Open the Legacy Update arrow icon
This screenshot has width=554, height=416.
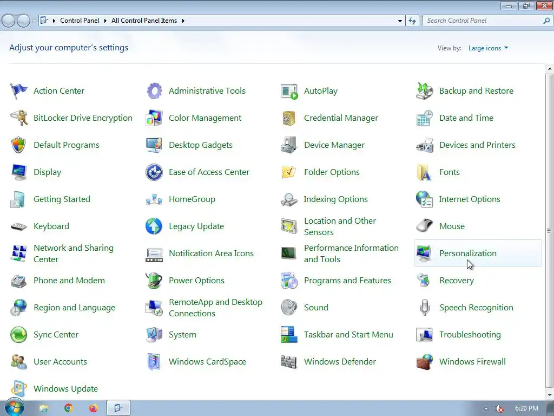click(x=154, y=226)
